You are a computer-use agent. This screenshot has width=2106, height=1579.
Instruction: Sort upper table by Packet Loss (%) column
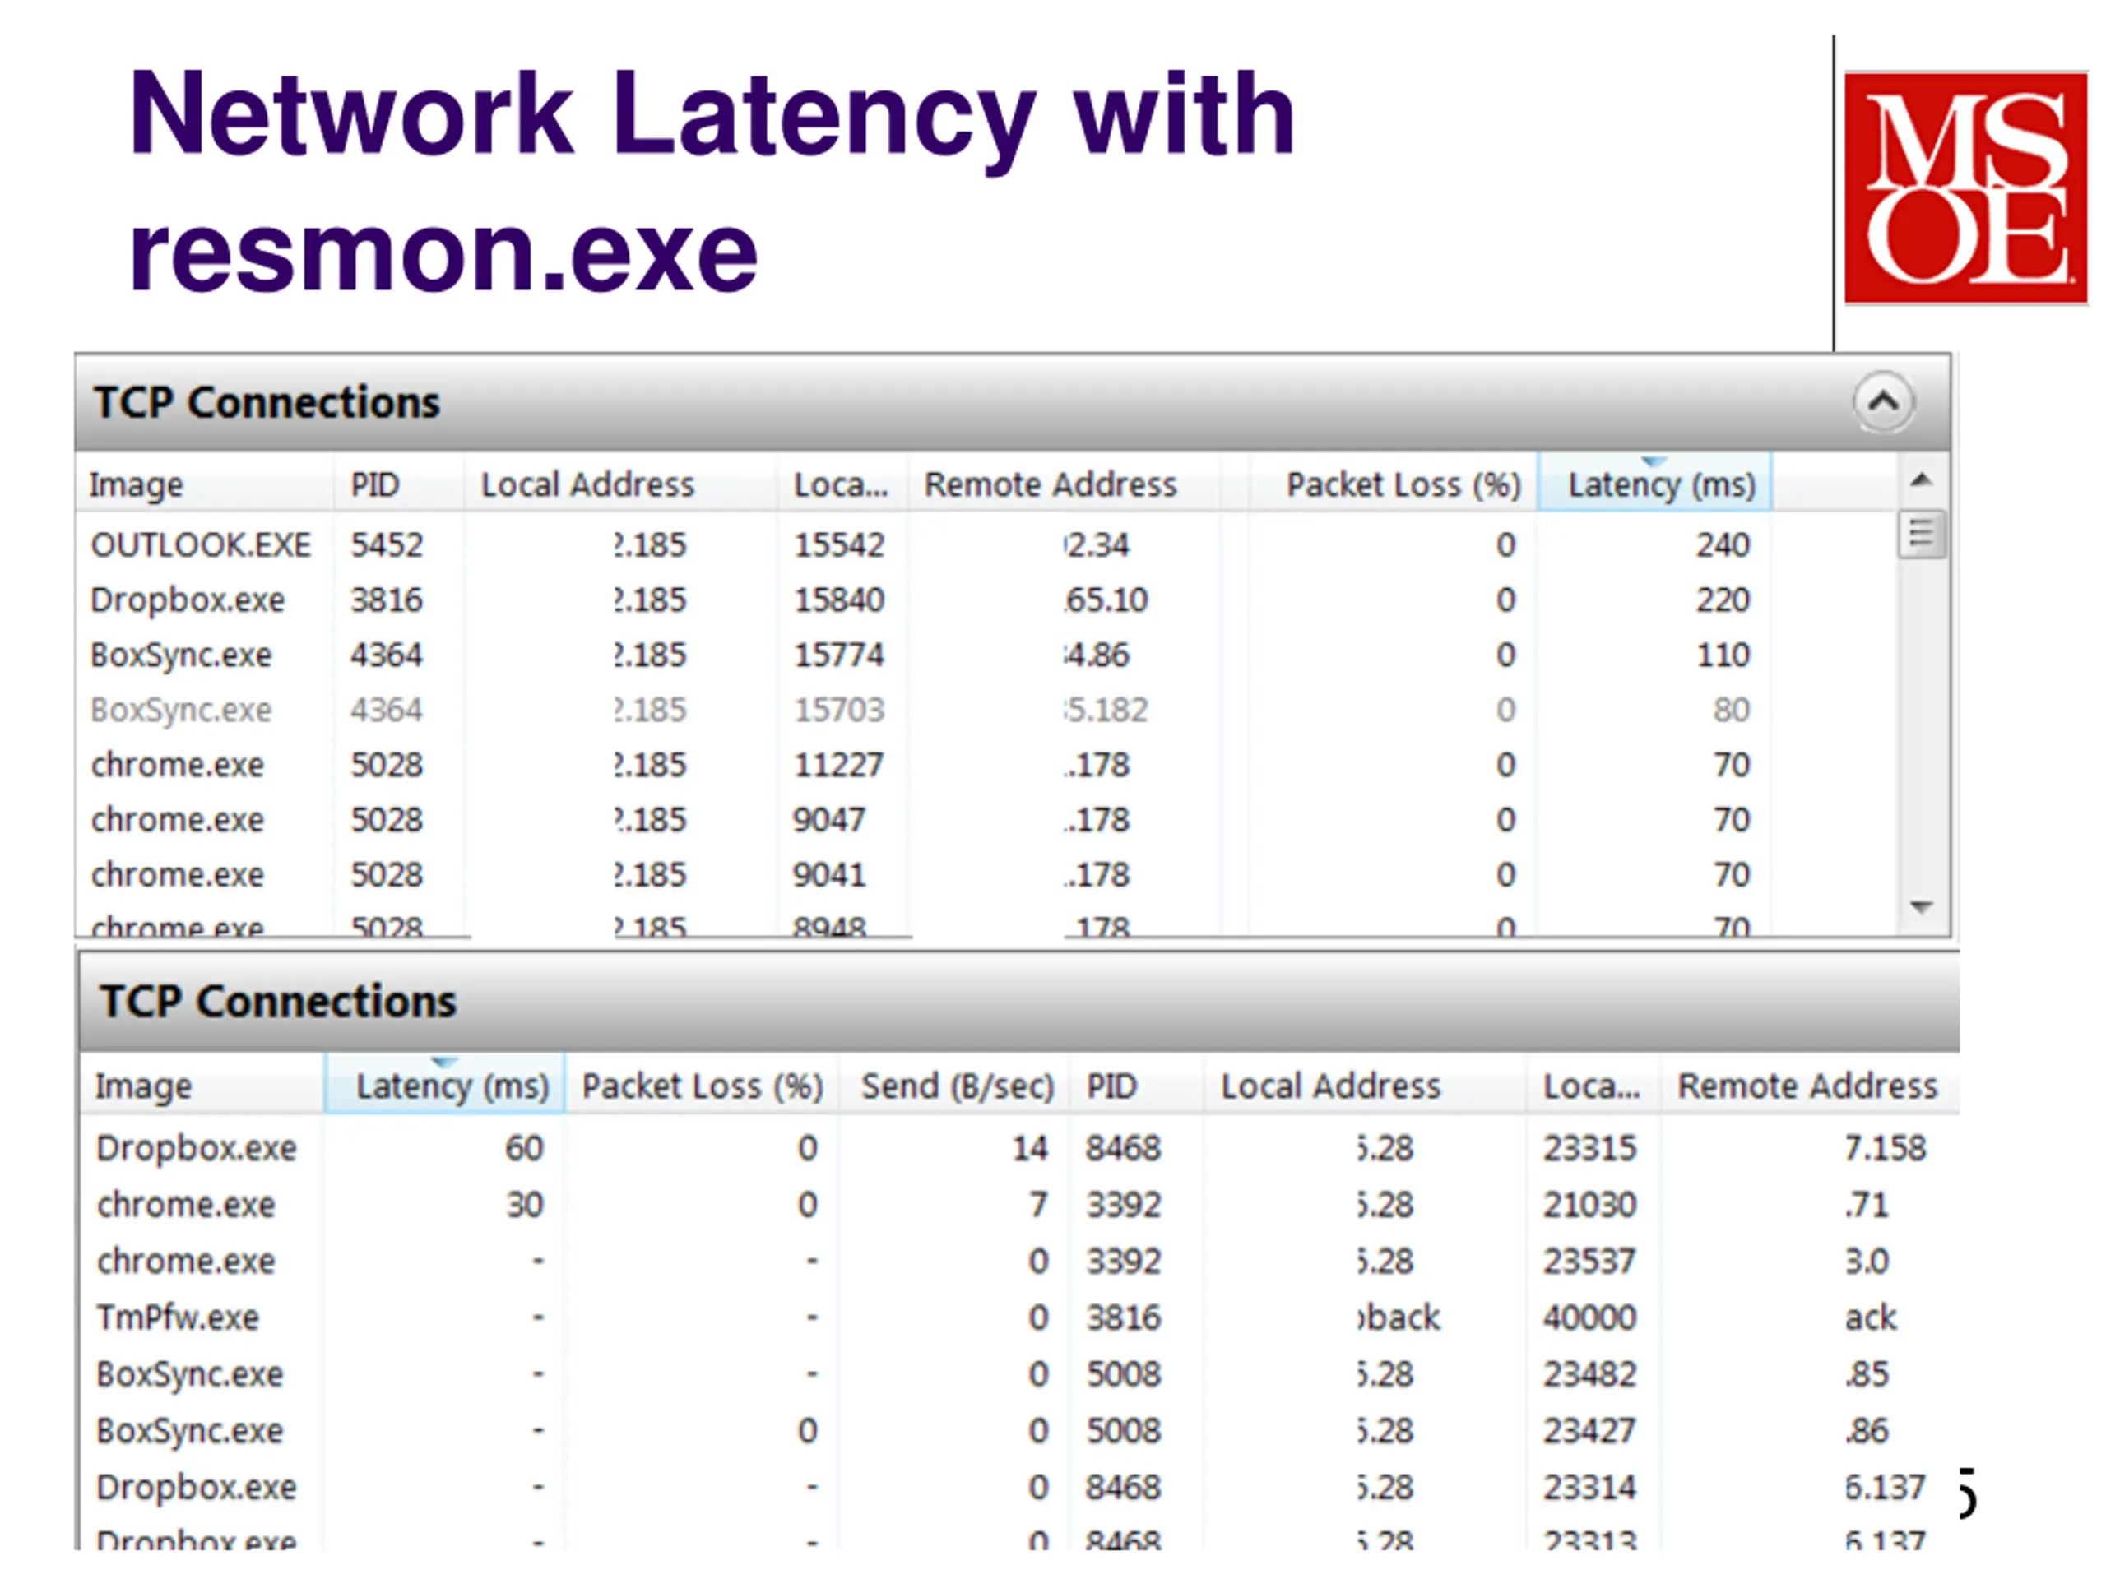coord(1393,484)
